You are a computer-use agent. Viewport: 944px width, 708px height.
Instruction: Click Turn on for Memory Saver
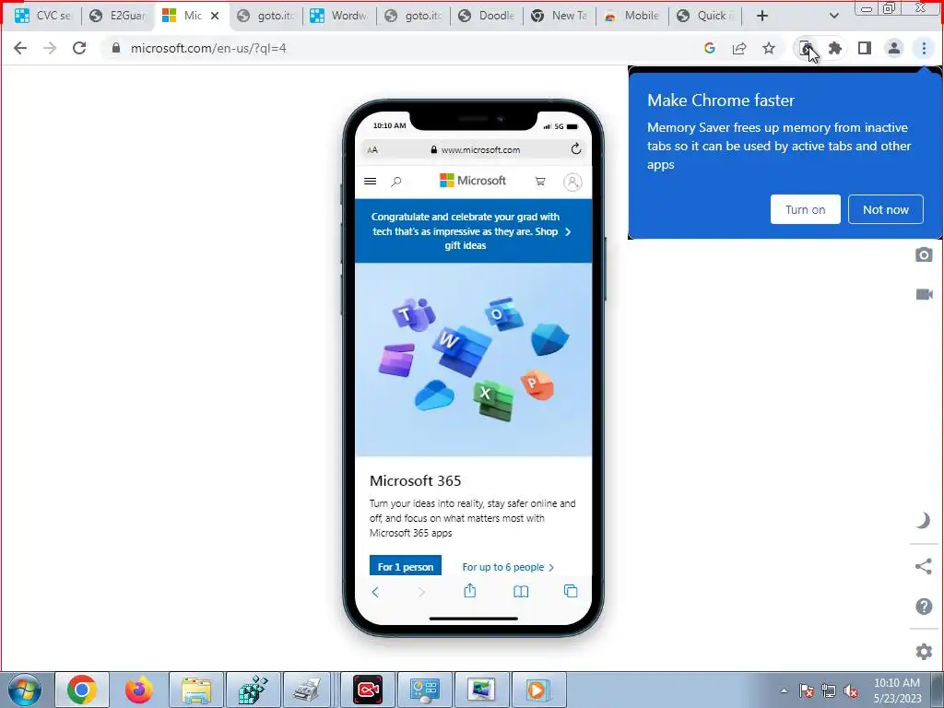coord(806,209)
